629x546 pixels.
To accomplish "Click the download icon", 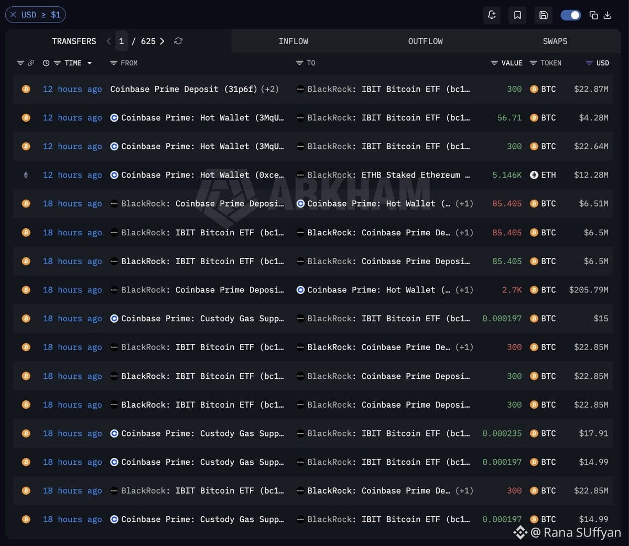I will (608, 15).
